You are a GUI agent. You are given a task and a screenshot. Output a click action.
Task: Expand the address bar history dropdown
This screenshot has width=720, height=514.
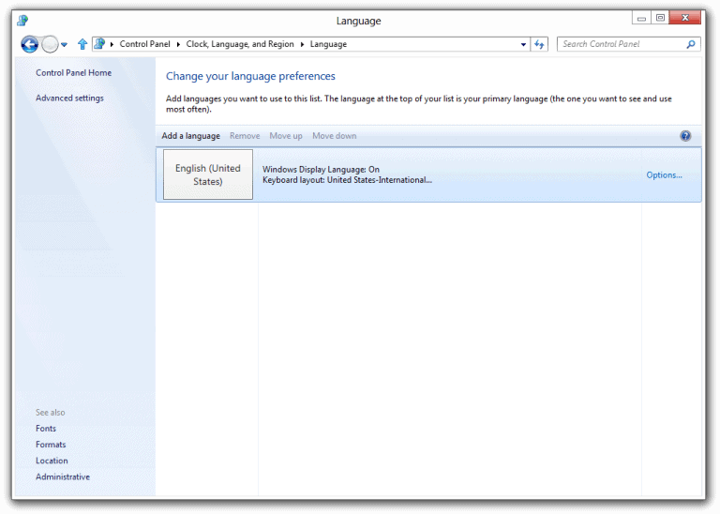point(523,45)
